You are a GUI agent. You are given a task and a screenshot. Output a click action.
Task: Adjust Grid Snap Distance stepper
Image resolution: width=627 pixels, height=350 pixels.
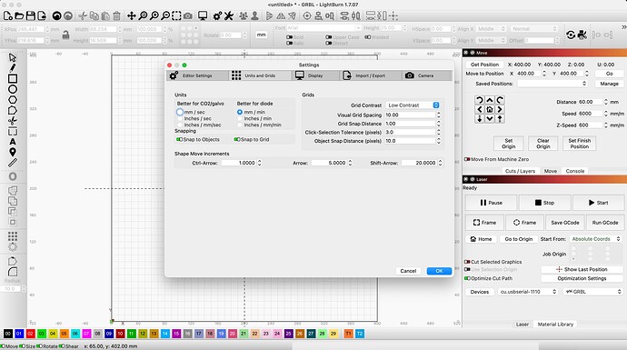click(439, 124)
